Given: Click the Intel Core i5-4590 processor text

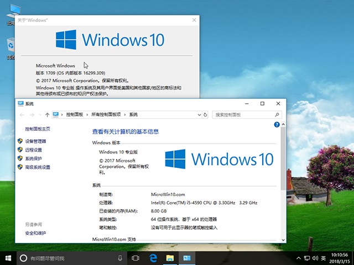Looking at the screenshot, I should [x=204, y=203].
